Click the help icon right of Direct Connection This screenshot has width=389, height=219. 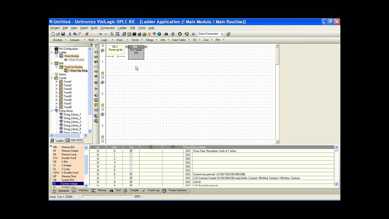(228, 34)
